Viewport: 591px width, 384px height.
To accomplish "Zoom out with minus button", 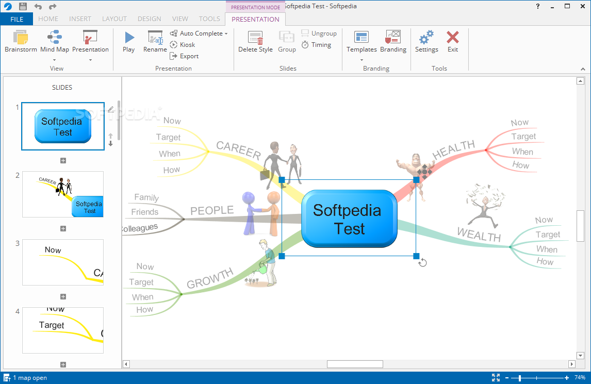I will 507,378.
